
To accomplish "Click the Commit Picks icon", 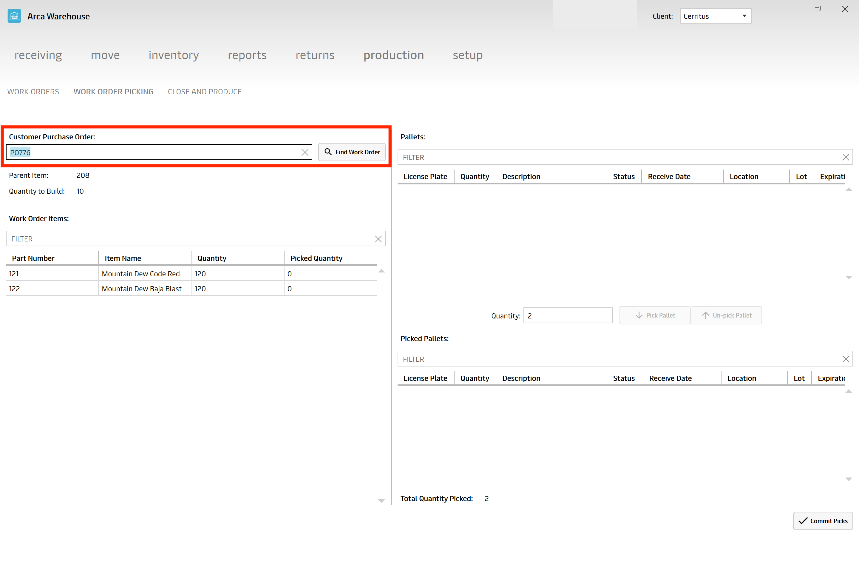I will pos(804,521).
